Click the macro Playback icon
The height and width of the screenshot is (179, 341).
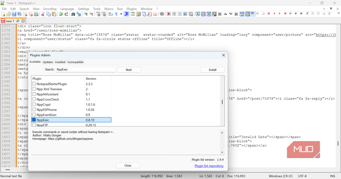180,14
